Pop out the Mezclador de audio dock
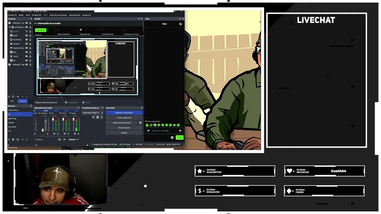Screen dimensions: 381x214 click(x=79, y=108)
